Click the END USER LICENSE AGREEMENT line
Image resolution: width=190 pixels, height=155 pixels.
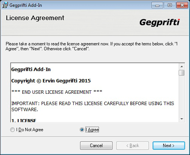[57, 92]
